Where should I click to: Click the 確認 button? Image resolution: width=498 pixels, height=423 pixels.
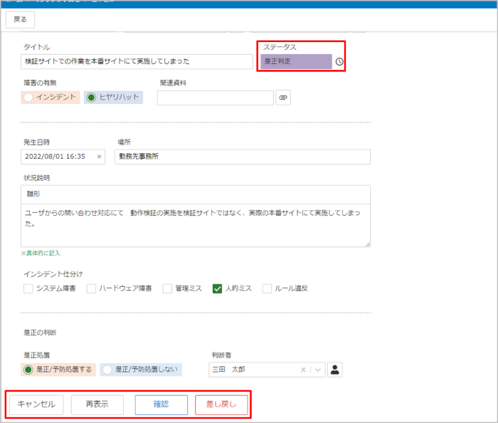click(x=161, y=404)
